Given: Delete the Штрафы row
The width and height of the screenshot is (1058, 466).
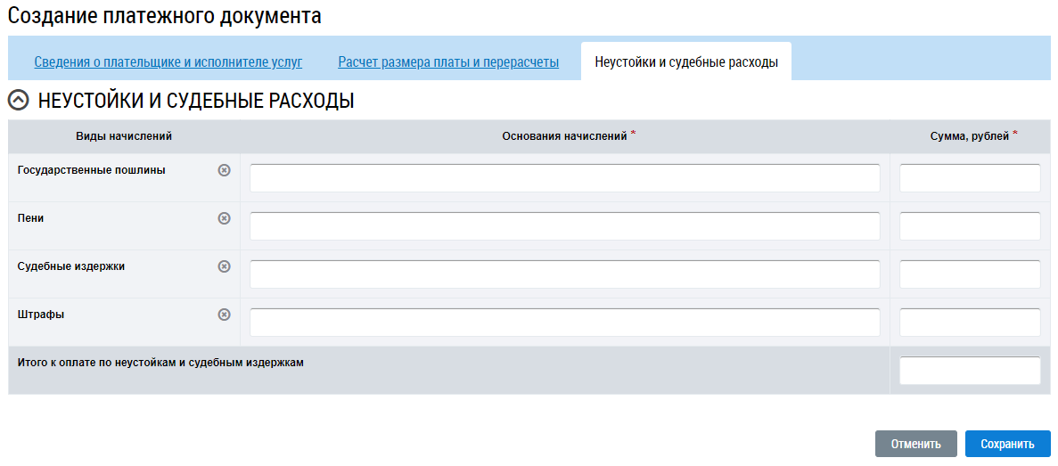Looking at the screenshot, I should click(x=225, y=315).
